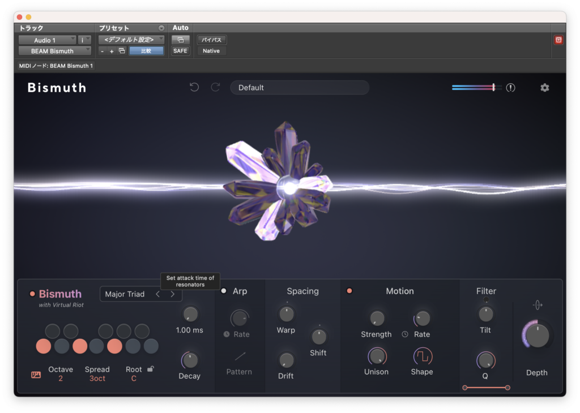
Task: Click the preset copy settings icon
Action: tap(122, 51)
